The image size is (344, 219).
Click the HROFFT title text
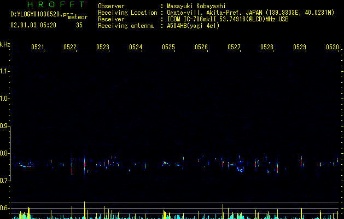click(56, 4)
